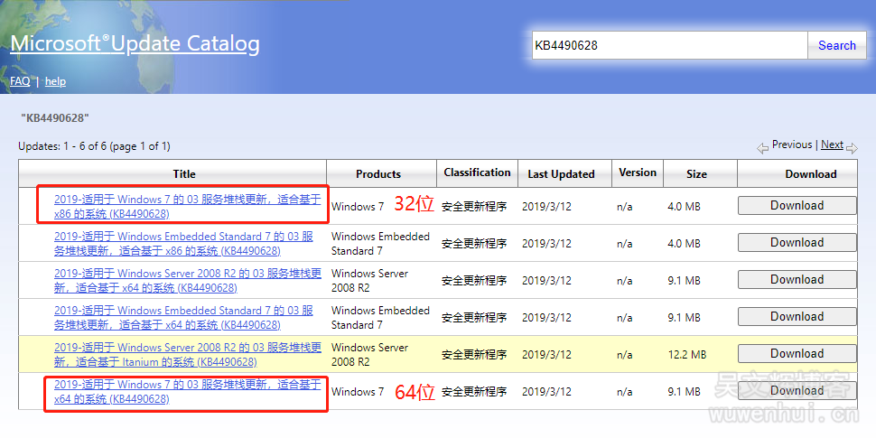Open the FAQ link
The height and width of the screenshot is (438, 876).
pos(20,81)
